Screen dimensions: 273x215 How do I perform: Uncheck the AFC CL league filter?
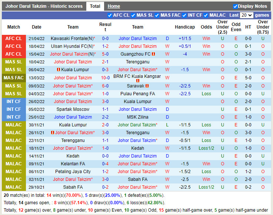[110, 15]
